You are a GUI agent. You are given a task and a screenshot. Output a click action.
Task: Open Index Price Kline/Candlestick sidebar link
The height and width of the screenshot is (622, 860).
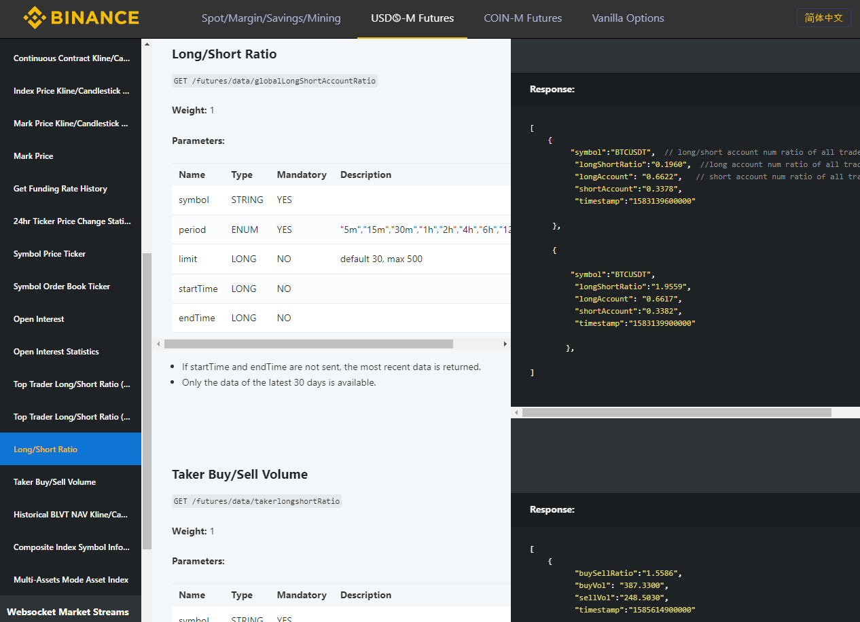(x=71, y=91)
